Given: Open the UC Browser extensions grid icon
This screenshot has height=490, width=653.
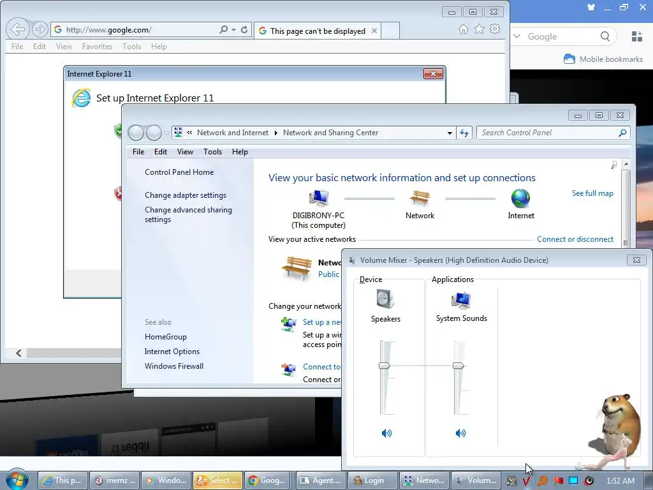Looking at the screenshot, I should click(637, 36).
